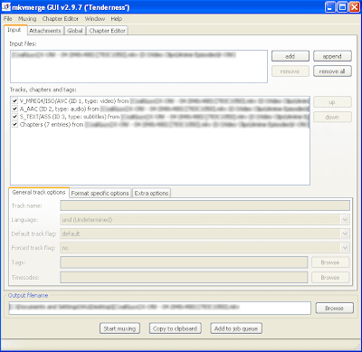The height and width of the screenshot is (352, 362).
Task: Uncheck the S_TEXT/ASS subtitles track checkbox
Action: click(14, 117)
